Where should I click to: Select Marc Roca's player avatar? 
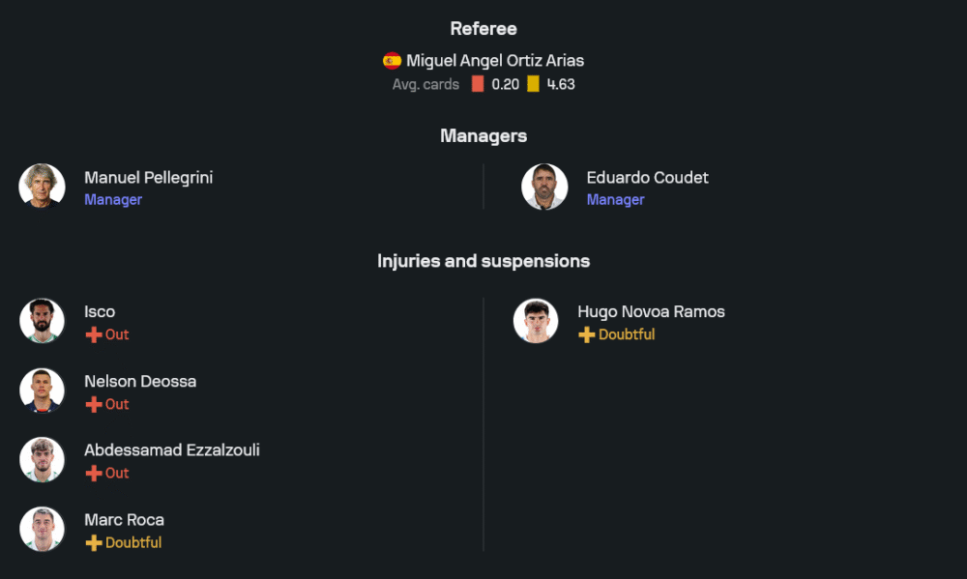pyautogui.click(x=42, y=530)
